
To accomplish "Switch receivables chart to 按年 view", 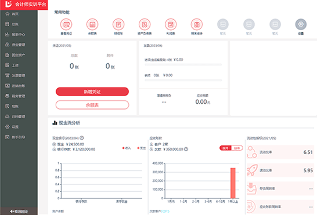I will (x=237, y=148).
